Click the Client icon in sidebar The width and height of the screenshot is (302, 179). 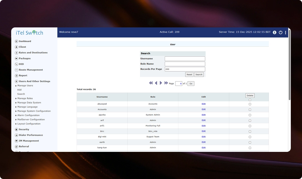click(16, 47)
